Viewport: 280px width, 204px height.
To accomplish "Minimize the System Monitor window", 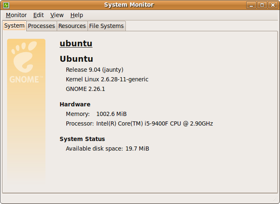I will click(x=251, y=5).
